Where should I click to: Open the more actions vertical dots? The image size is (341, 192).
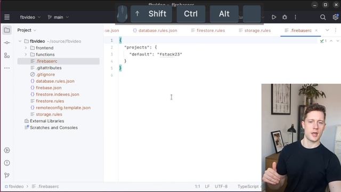pos(295,17)
